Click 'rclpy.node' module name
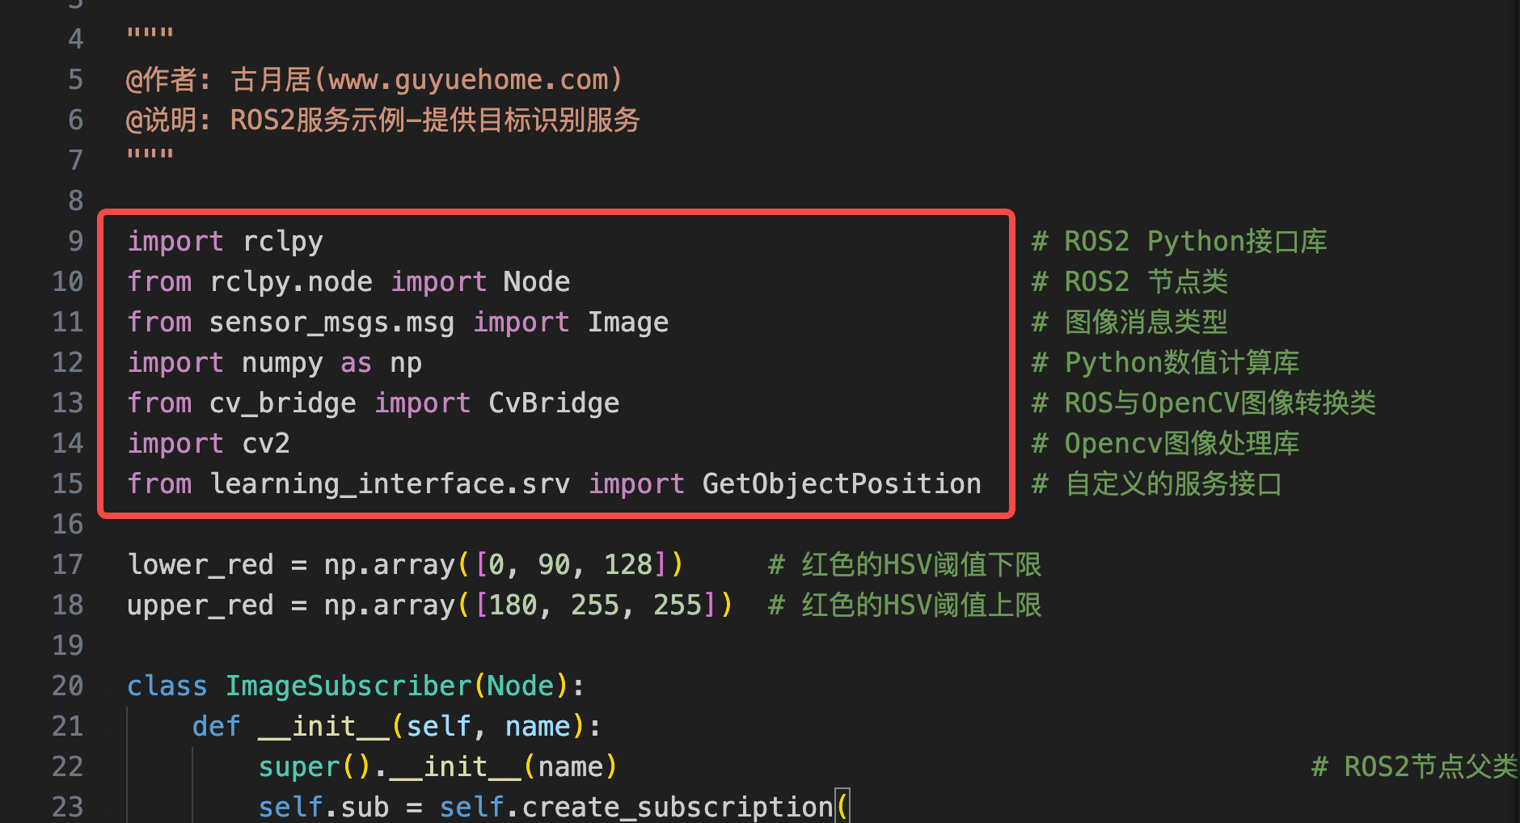Image resolution: width=1520 pixels, height=823 pixels. tap(291, 282)
